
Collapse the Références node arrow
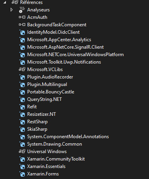click(x=5, y=2)
